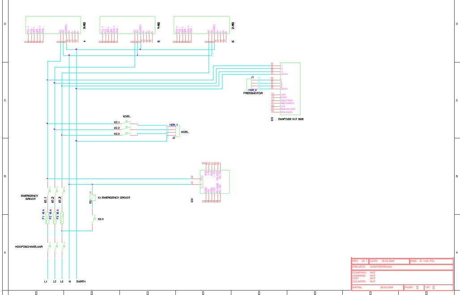The width and height of the screenshot is (460, 295).
Task: Select the F1 16 A fuse symbol
Action: point(47,218)
